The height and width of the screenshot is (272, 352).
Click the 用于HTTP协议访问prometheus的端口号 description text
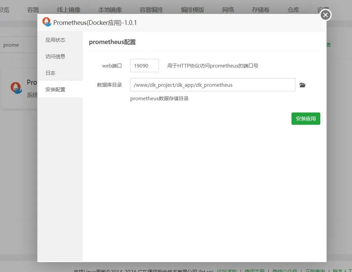pos(213,66)
